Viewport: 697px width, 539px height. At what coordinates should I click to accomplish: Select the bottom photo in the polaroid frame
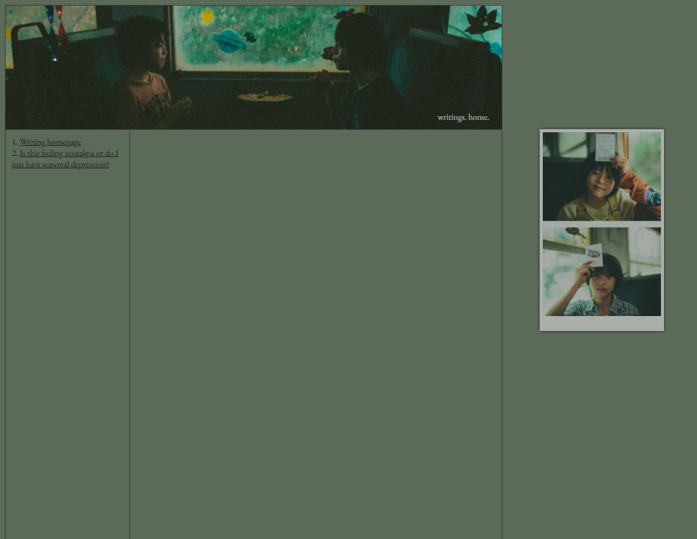click(x=601, y=271)
